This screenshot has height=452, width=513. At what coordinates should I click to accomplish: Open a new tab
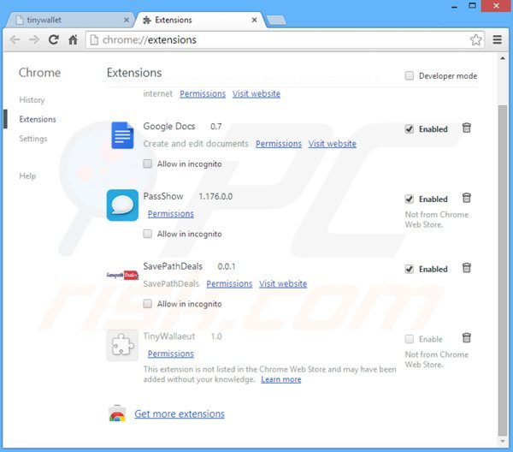(277, 21)
